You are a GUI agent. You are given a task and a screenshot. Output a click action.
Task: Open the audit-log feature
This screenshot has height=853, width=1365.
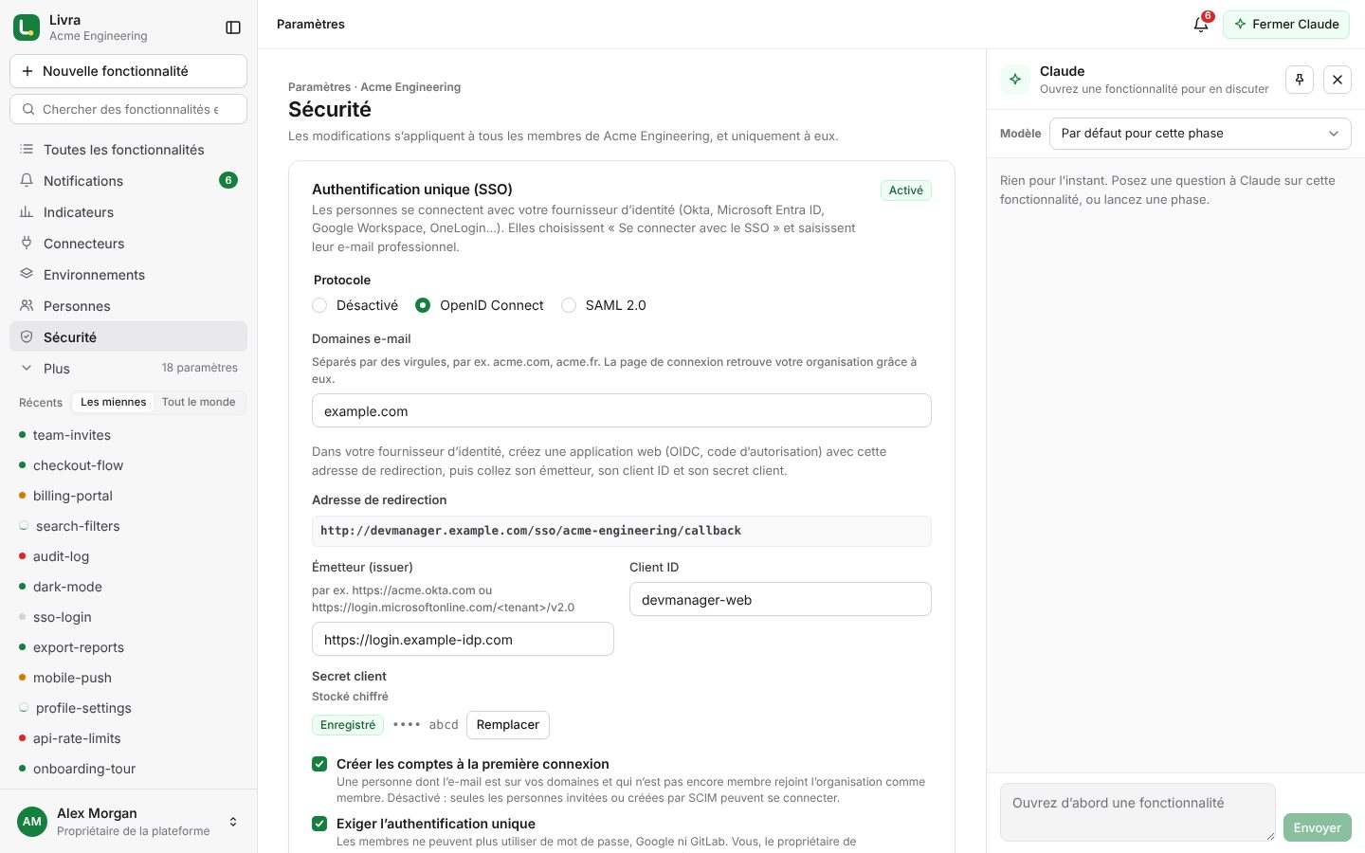128,556
